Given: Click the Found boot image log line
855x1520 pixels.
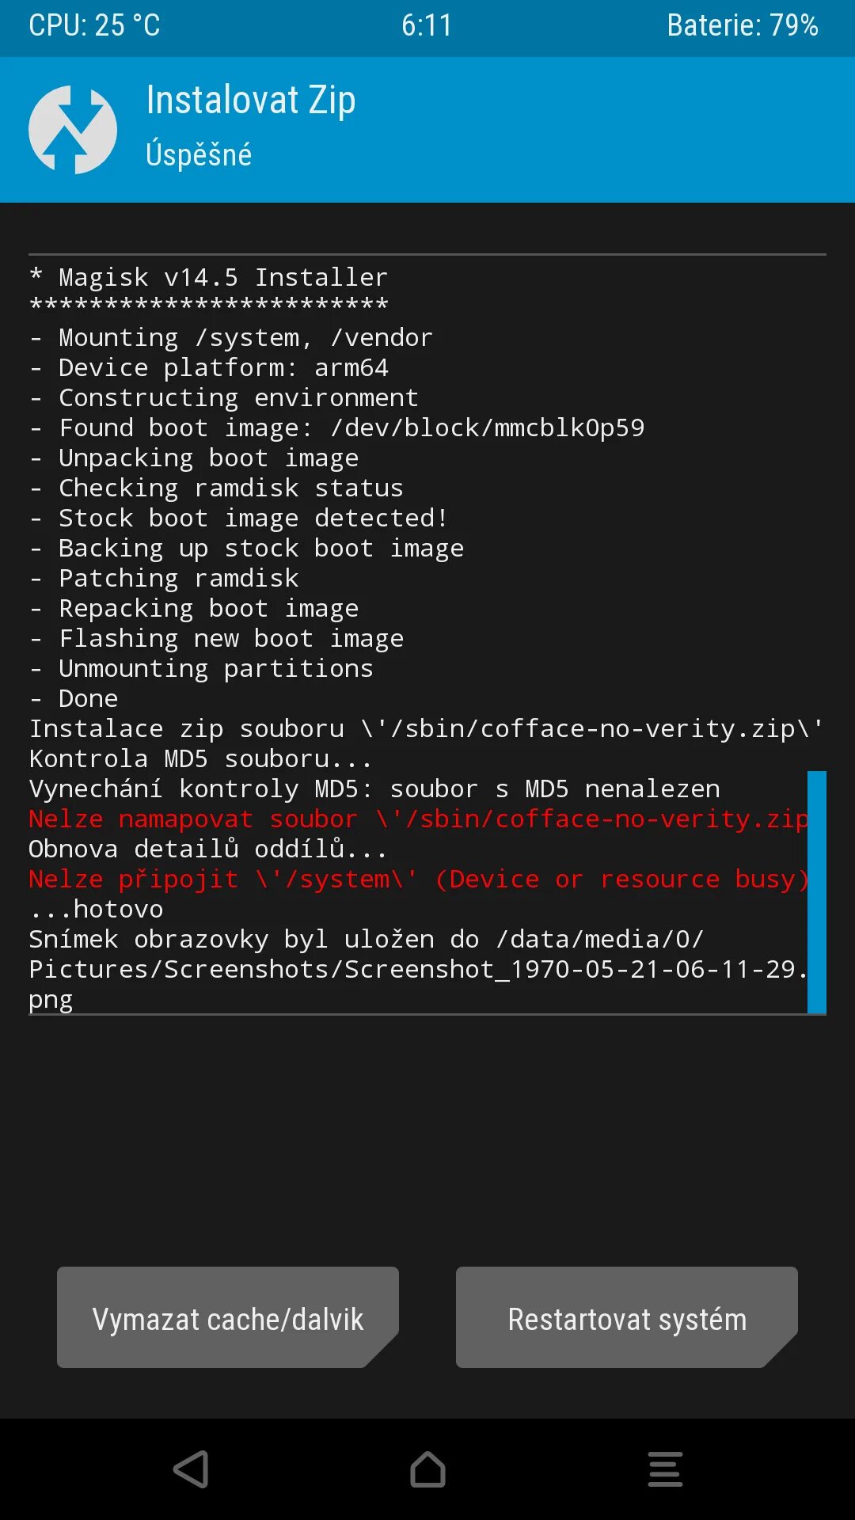Looking at the screenshot, I should pos(337,427).
